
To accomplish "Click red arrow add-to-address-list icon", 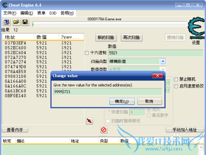I will coord(89,121).
